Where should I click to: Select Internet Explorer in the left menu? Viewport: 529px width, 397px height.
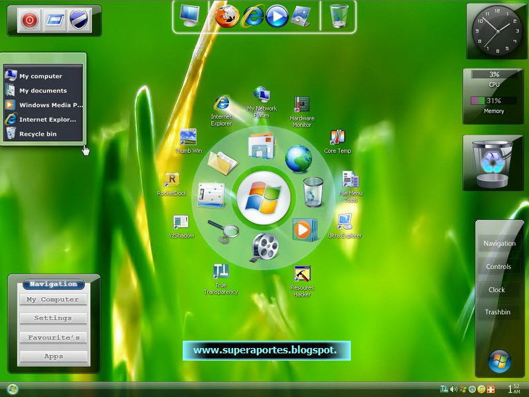click(x=43, y=119)
